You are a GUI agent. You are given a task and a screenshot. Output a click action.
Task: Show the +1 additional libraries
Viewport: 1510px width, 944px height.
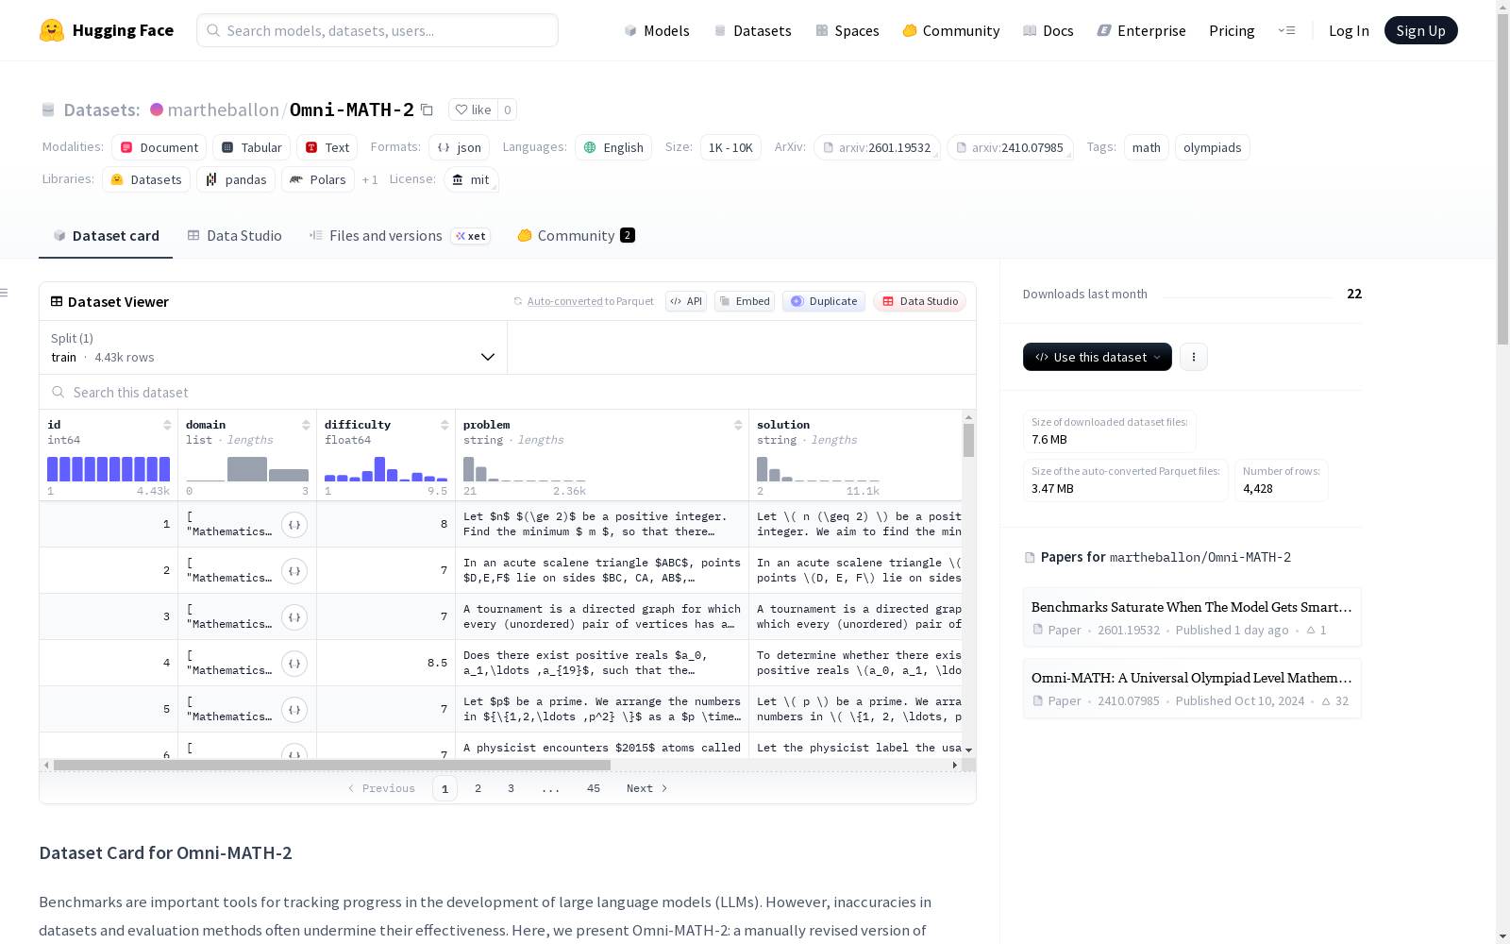click(370, 179)
